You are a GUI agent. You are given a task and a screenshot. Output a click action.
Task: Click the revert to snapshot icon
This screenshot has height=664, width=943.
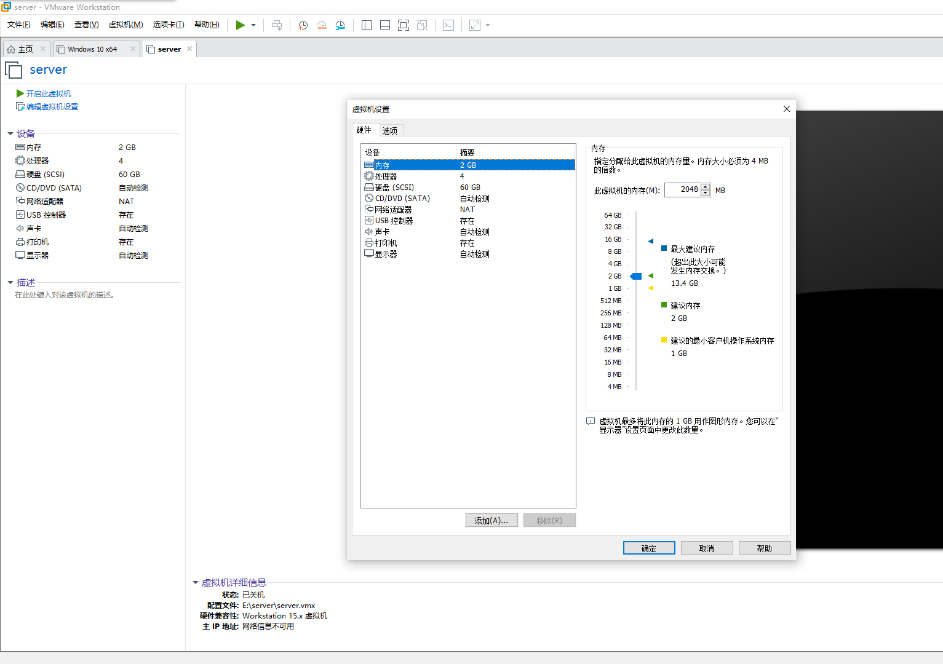[x=322, y=25]
